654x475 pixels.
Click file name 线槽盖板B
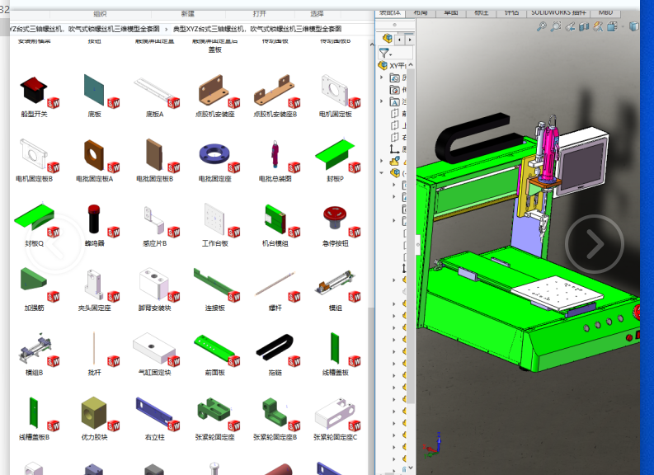click(34, 437)
